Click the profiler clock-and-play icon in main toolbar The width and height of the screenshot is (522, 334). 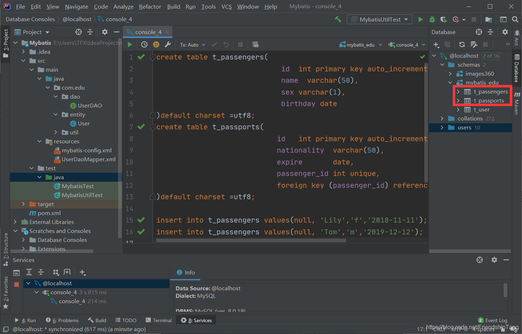[456, 19]
